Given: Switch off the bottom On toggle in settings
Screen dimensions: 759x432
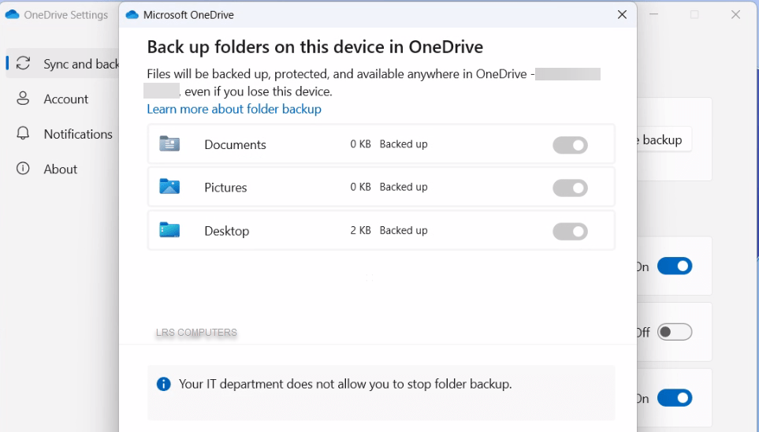Looking at the screenshot, I should pyautogui.click(x=674, y=398).
